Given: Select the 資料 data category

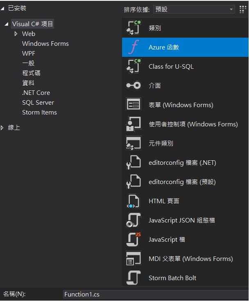Looking at the screenshot, I should coord(28,83).
